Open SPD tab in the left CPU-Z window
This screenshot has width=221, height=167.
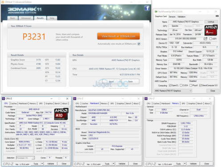click(x=41, y=103)
